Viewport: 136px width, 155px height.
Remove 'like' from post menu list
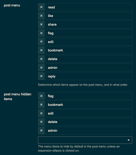41,16
